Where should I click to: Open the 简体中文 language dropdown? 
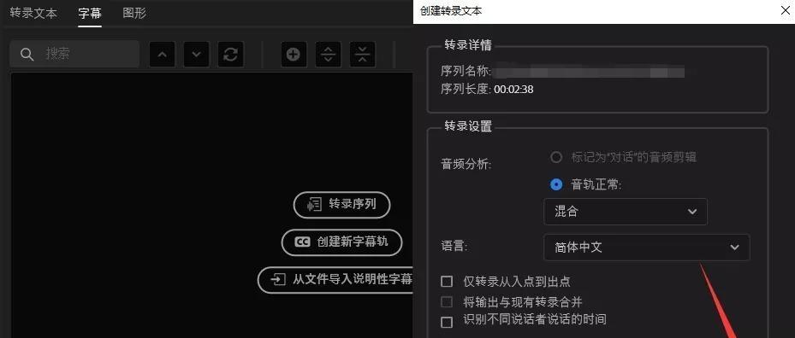(x=647, y=248)
